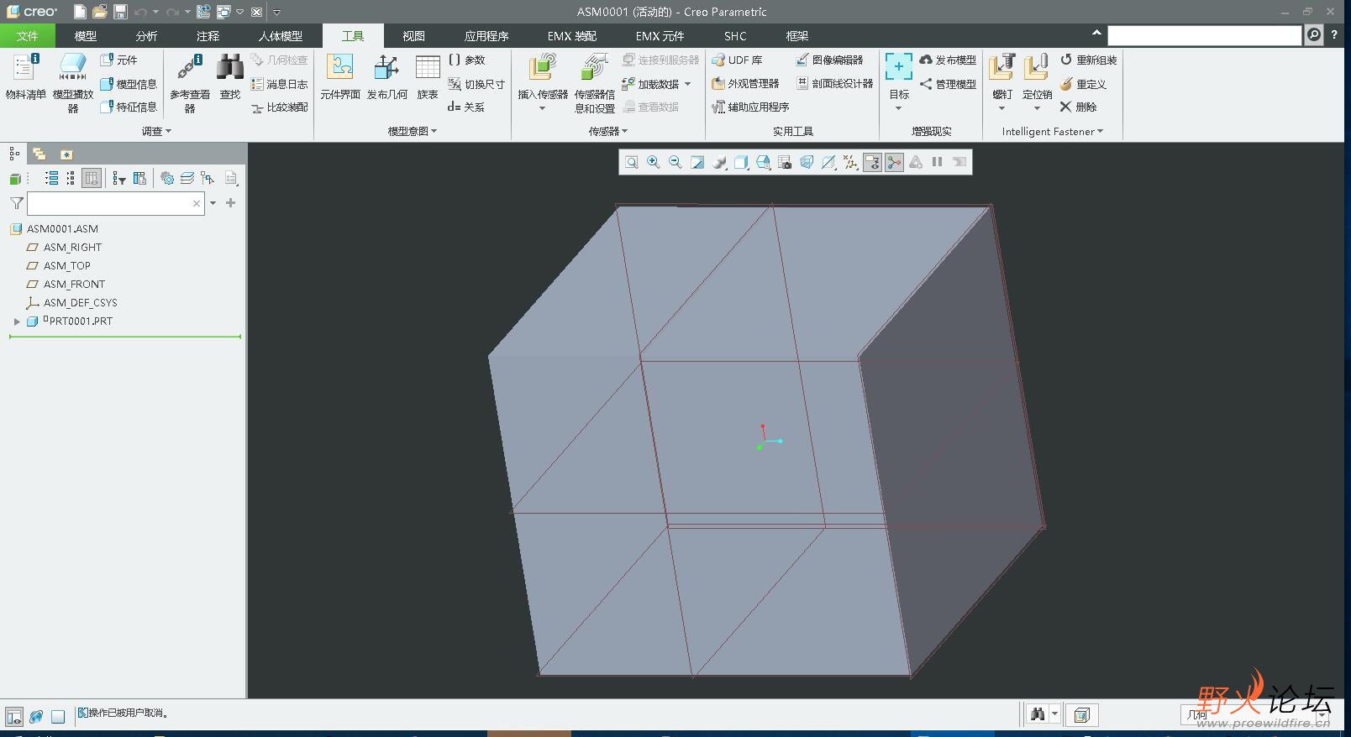
Task: Click Switch Dimensions (切换尺寸) button
Action: pos(476,84)
